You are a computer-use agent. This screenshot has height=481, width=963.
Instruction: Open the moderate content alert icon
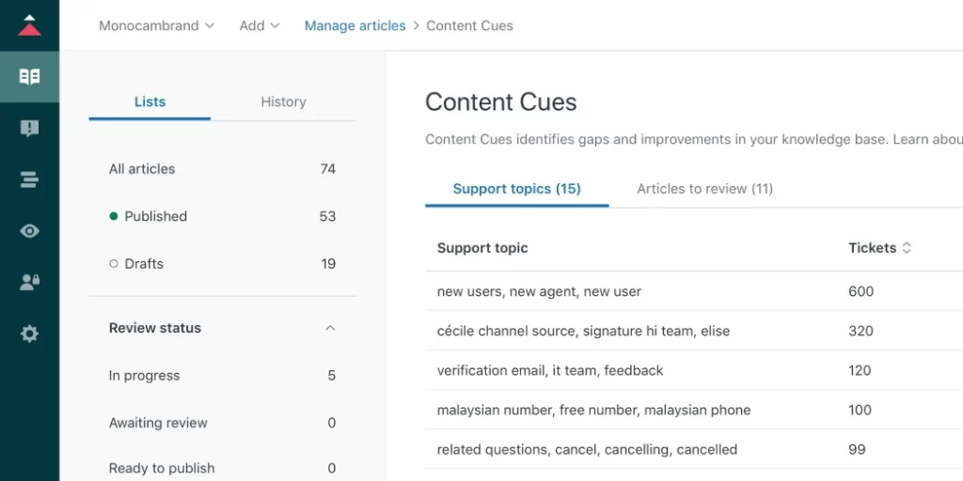point(29,129)
